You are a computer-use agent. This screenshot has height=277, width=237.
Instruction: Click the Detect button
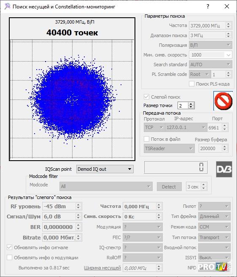[x=169, y=186]
